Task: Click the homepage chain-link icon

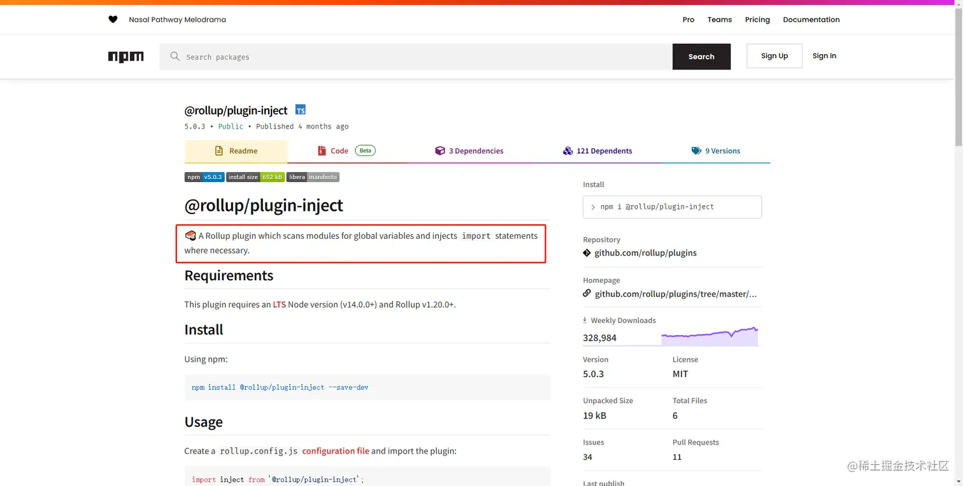Action: [587, 294]
